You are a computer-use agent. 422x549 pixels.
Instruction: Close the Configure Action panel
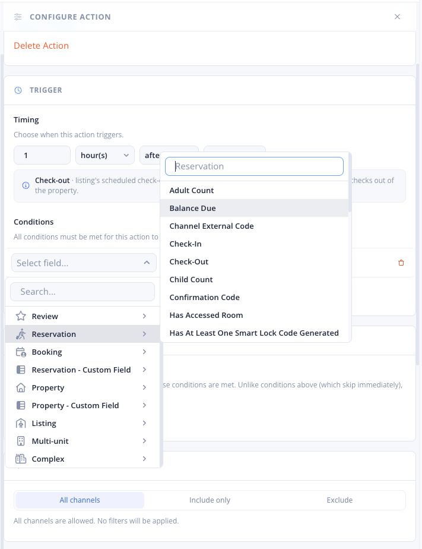tap(397, 17)
